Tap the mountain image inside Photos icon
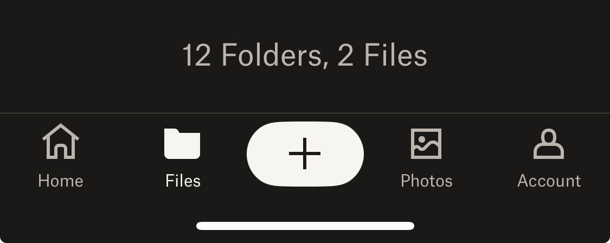 tap(426, 147)
